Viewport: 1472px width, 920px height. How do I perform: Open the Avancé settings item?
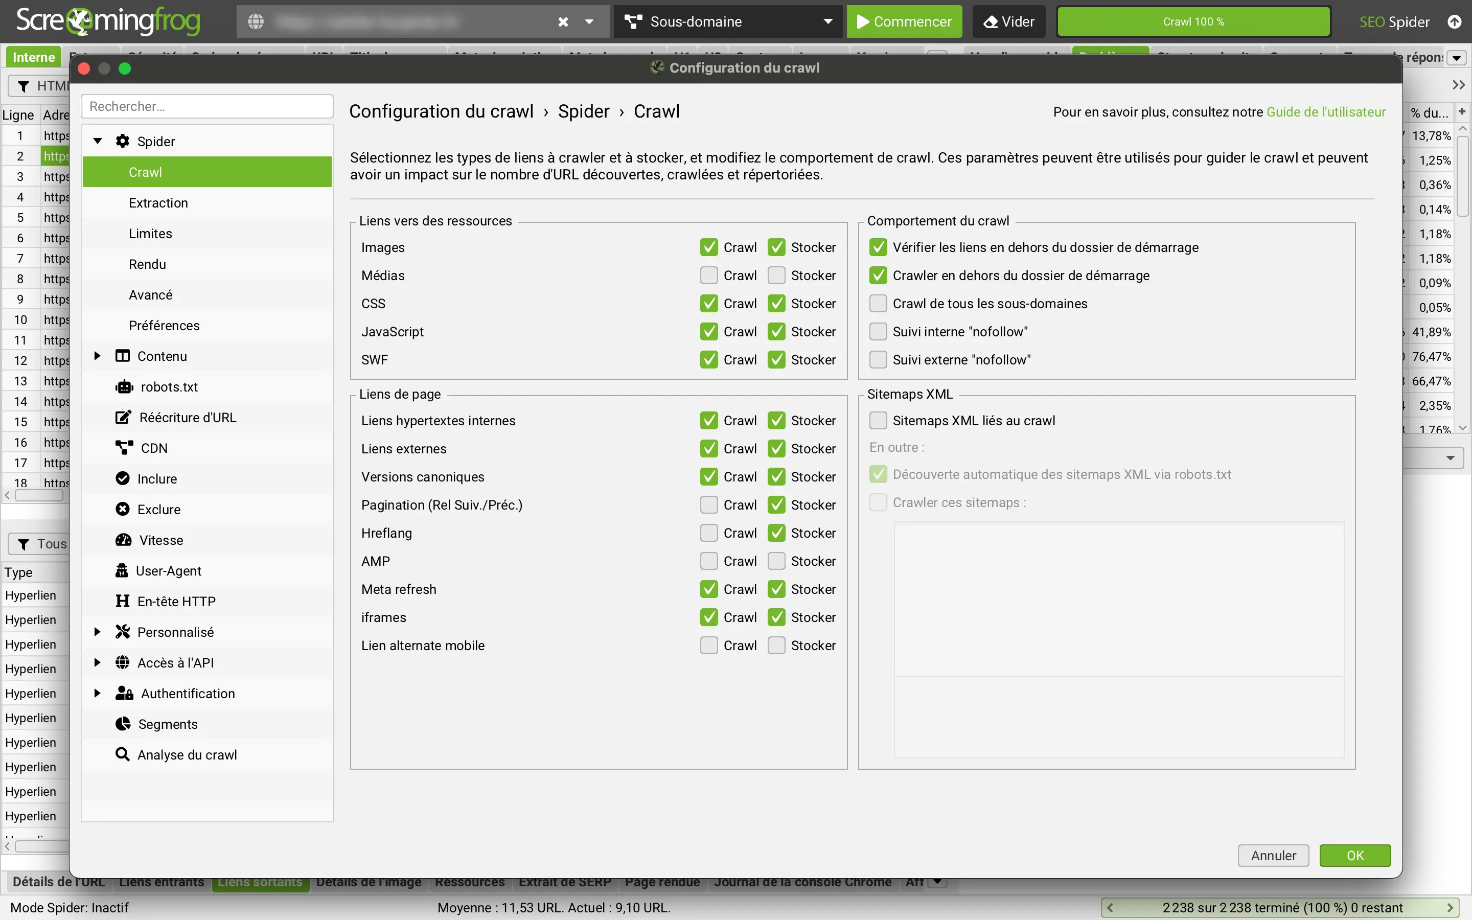pyautogui.click(x=207, y=294)
